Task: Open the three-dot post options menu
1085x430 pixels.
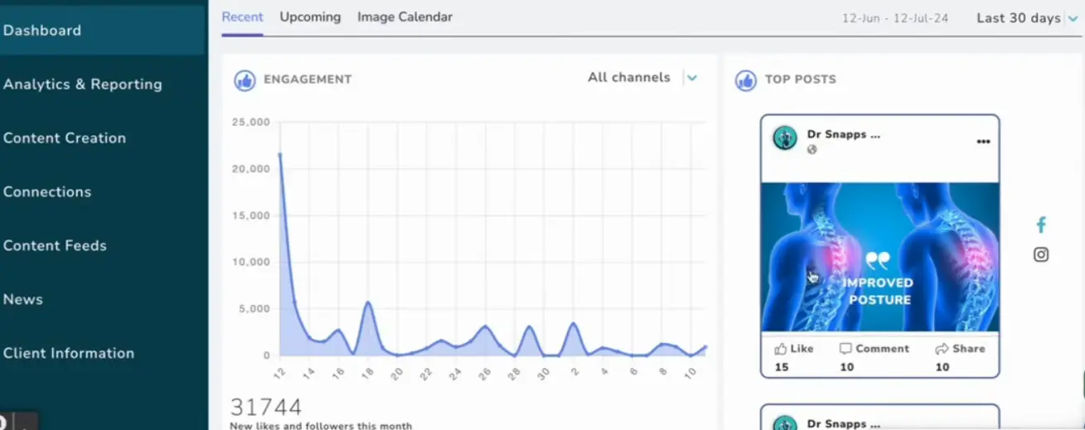Action: [x=983, y=142]
